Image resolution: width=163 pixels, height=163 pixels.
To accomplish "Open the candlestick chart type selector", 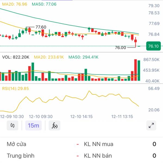I will tap(12, 125).
